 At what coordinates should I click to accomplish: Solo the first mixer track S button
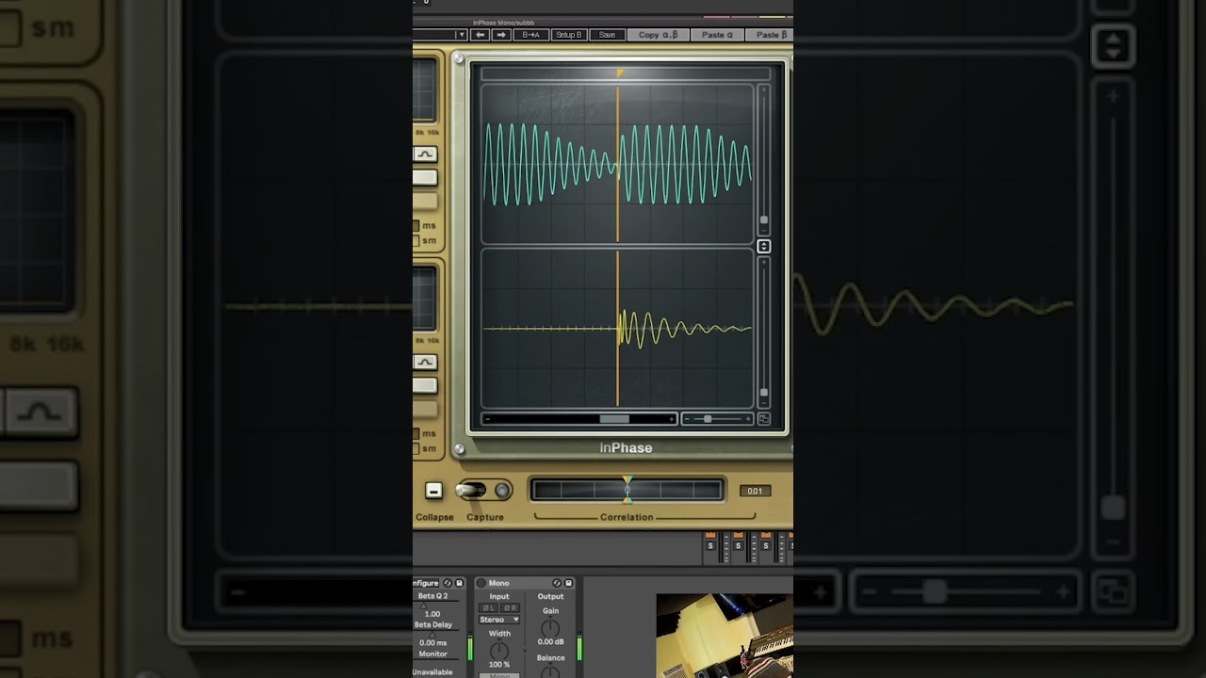pyautogui.click(x=710, y=545)
